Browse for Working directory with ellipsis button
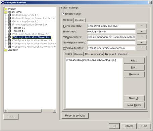 coord(142,48)
